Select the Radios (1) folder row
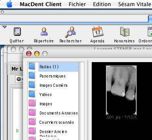 coord(53,67)
